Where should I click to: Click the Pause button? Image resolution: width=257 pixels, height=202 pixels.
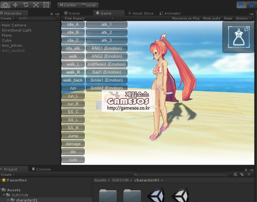252,5
